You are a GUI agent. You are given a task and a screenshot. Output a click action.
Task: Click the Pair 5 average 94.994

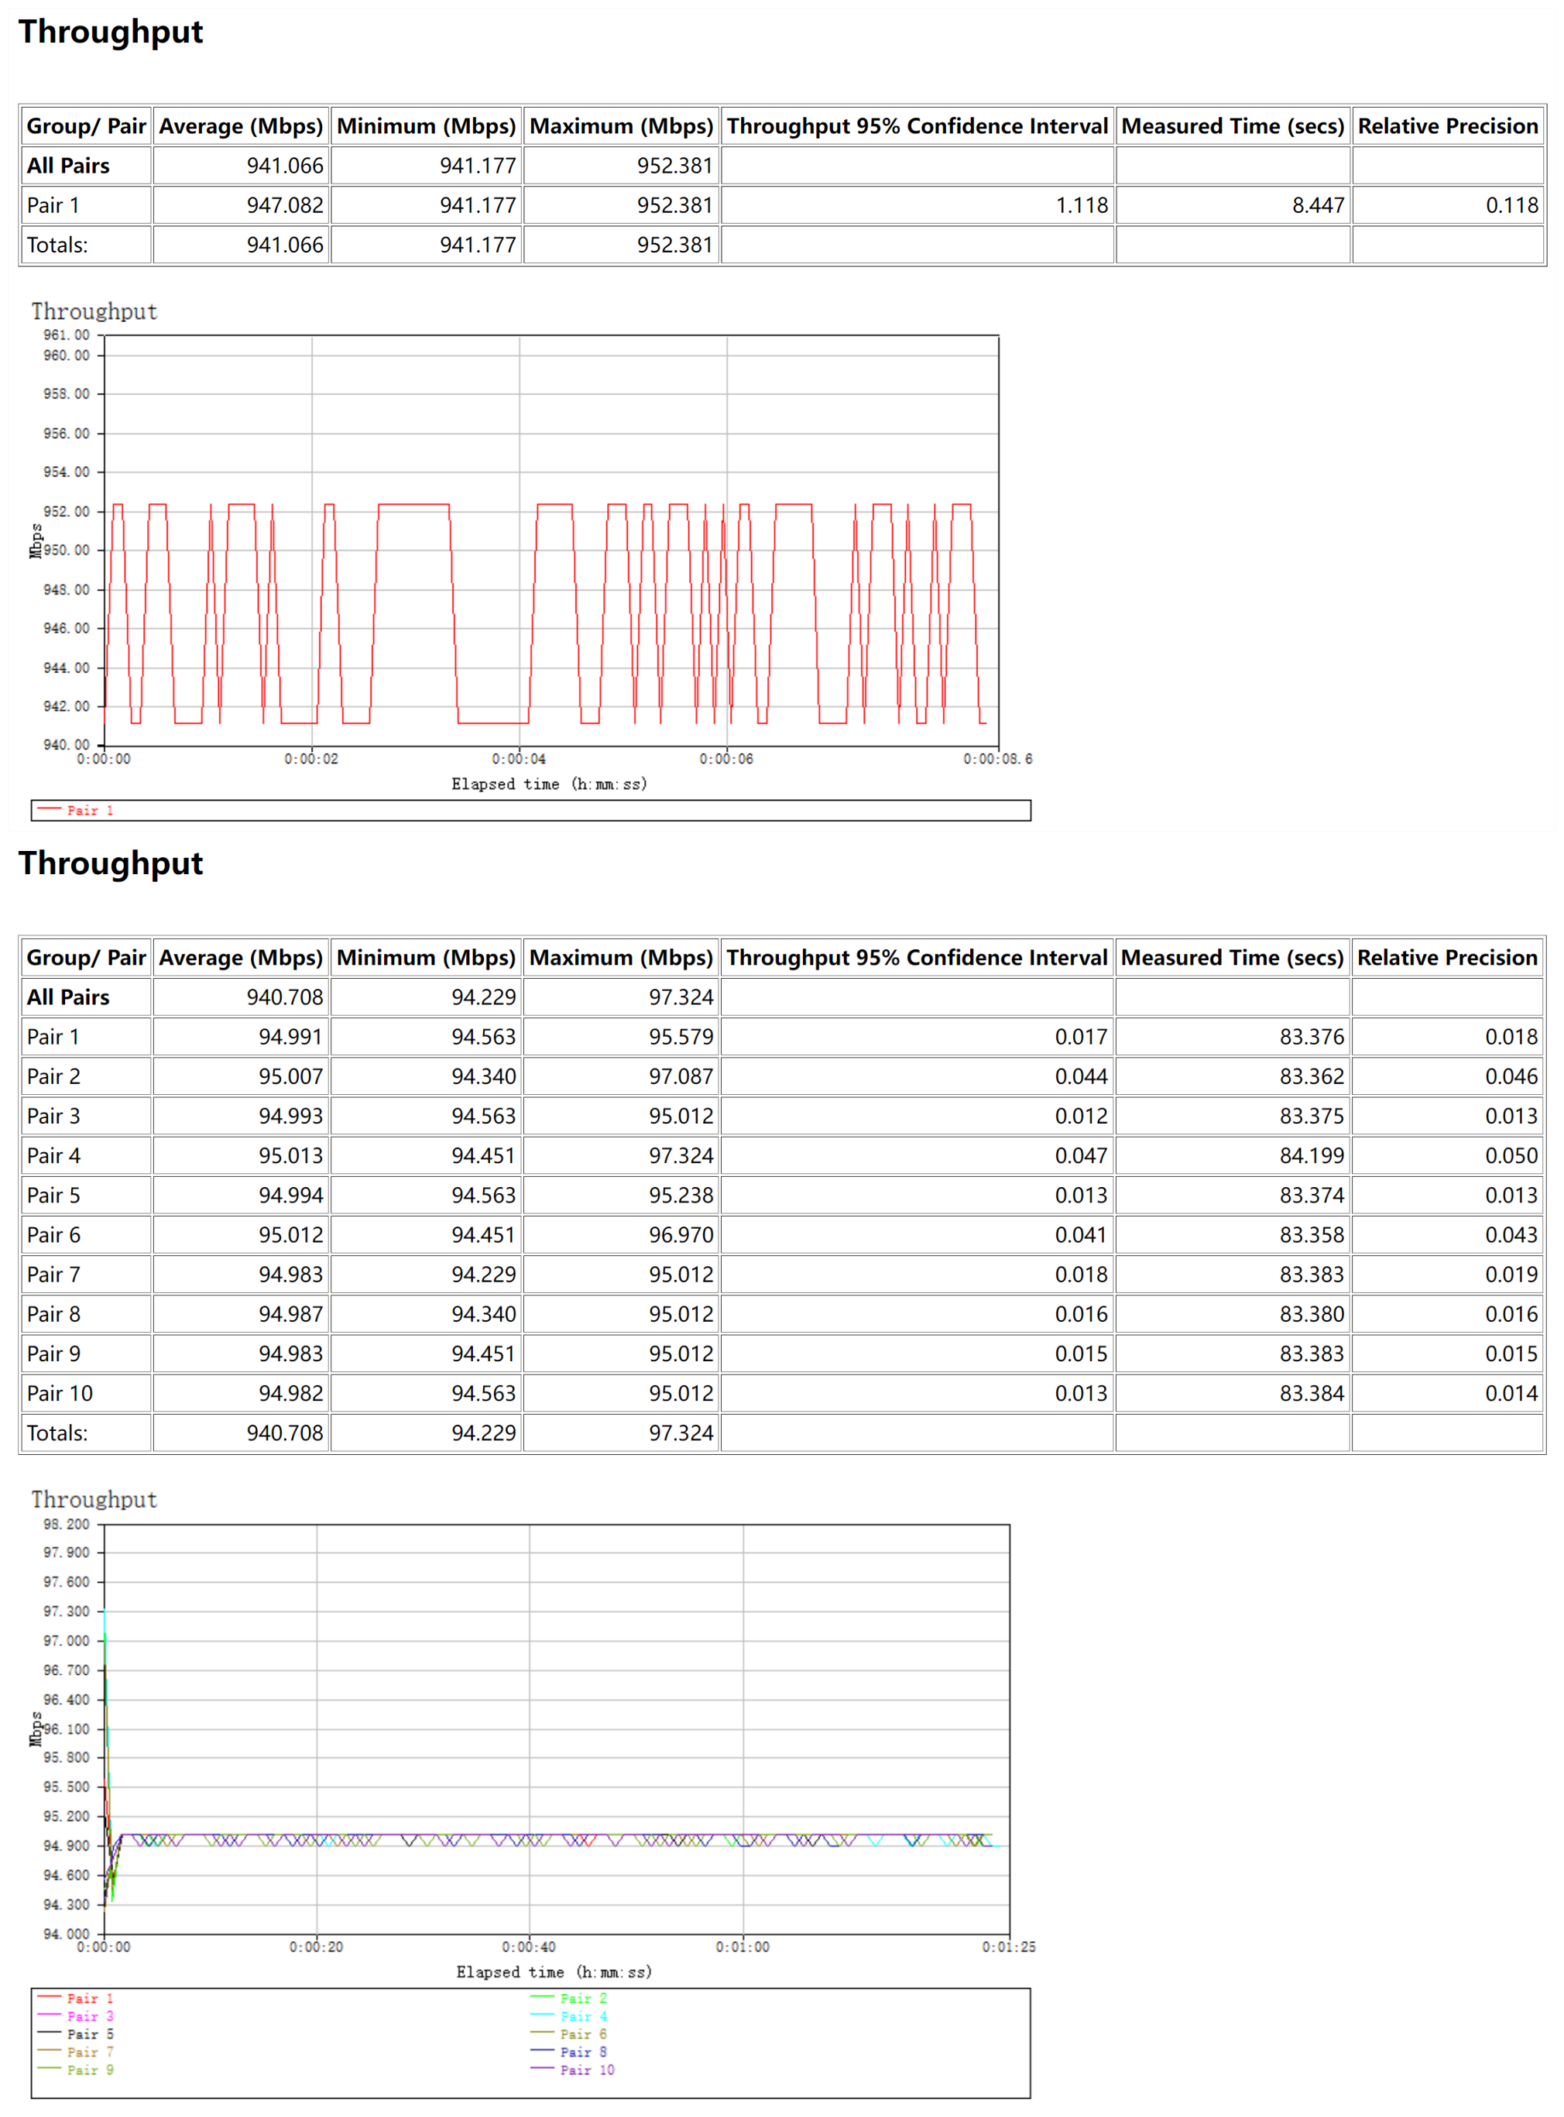[290, 1196]
